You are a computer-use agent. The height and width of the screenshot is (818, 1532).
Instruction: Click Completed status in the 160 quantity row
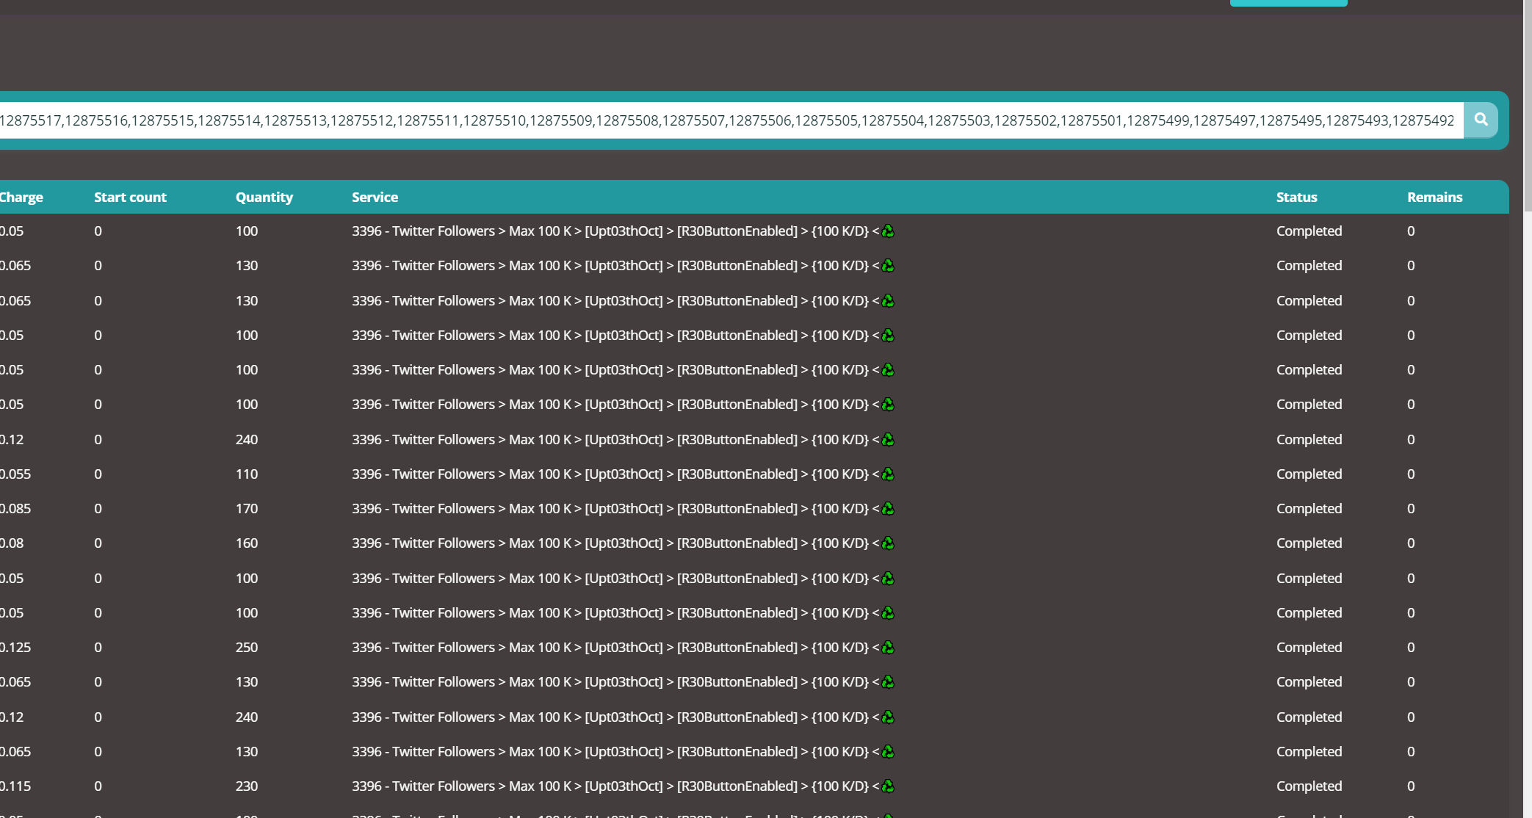(x=1309, y=543)
